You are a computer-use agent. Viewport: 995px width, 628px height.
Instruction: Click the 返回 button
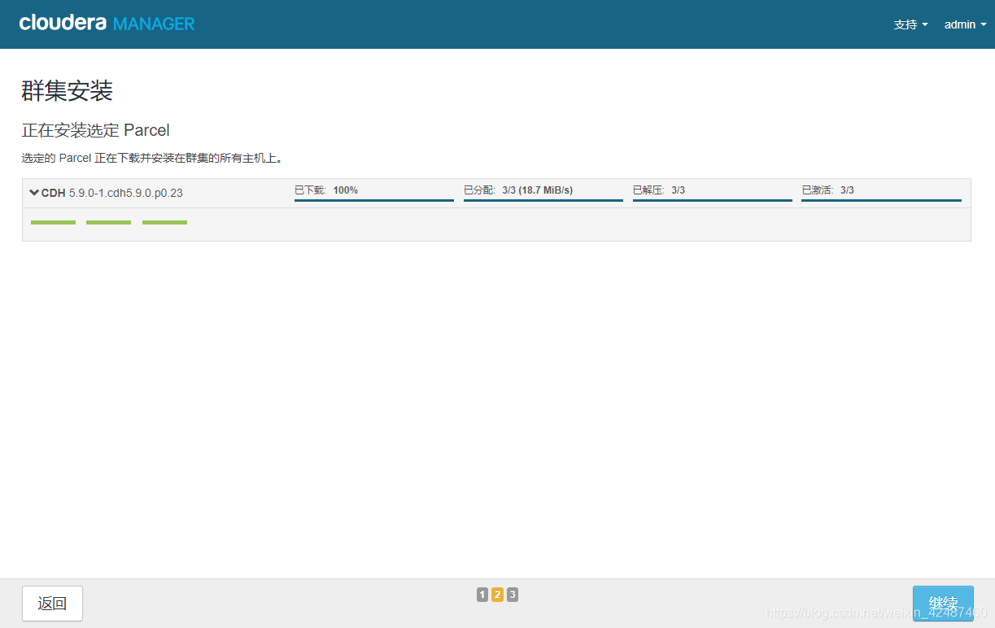click(52, 604)
